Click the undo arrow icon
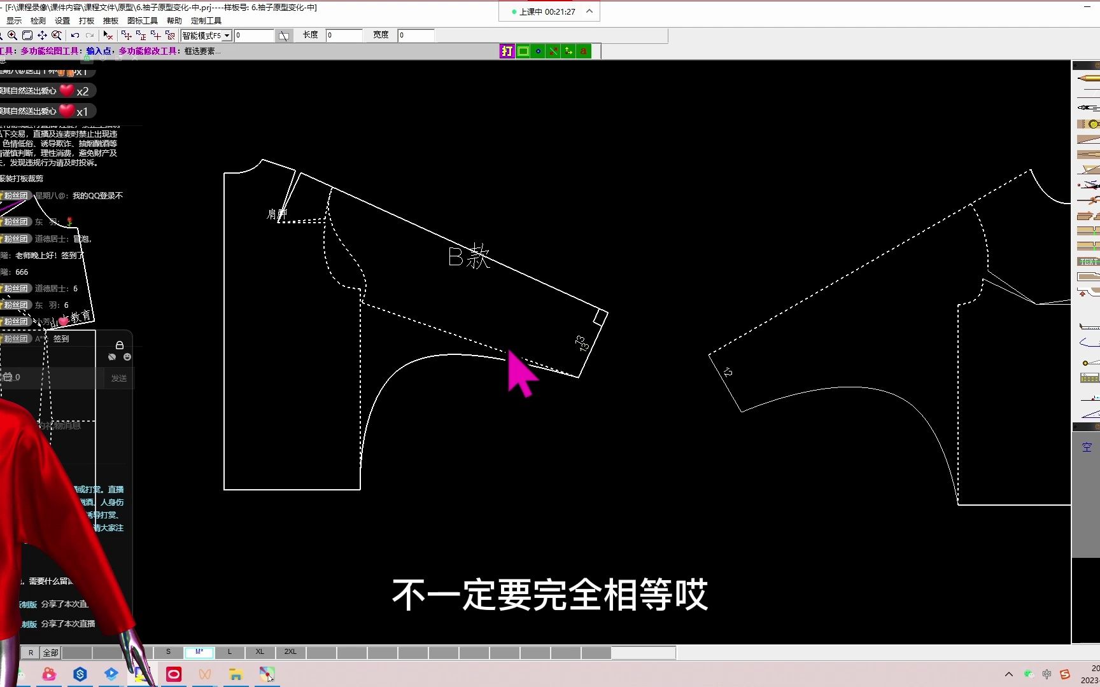 pos(75,36)
